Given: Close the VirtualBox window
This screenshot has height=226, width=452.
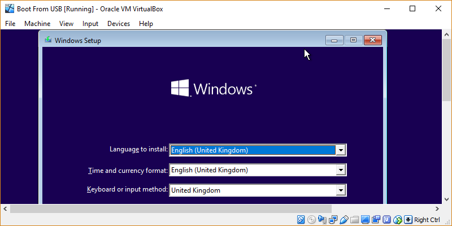Looking at the screenshot, I should pyautogui.click(x=438, y=8).
